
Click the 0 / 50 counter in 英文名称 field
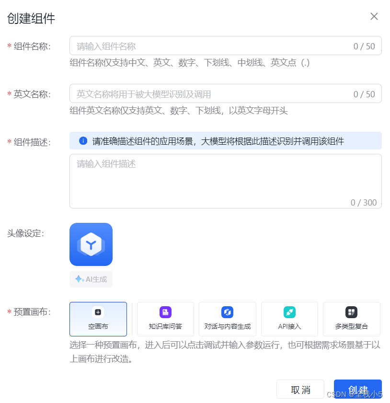coord(364,94)
